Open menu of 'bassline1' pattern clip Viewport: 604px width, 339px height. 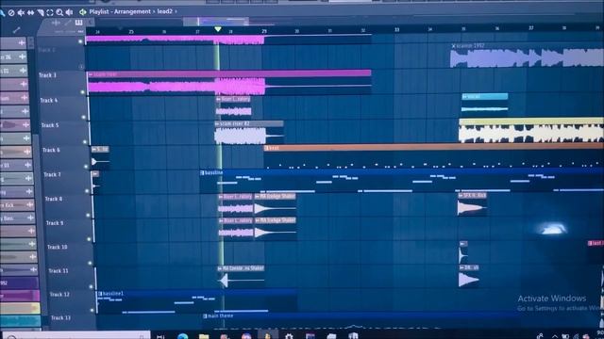pyautogui.click(x=100, y=294)
